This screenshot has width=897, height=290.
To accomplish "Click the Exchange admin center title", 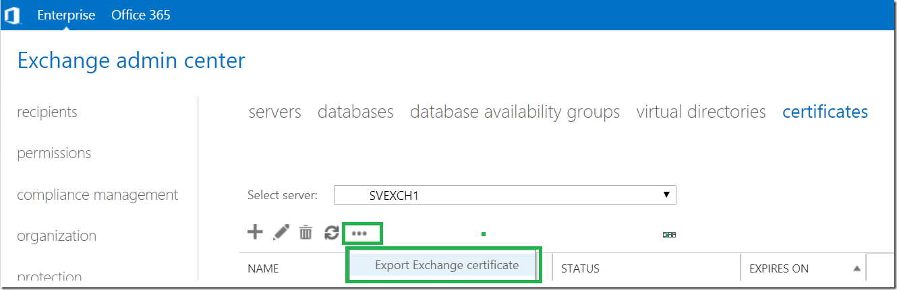I will pyautogui.click(x=132, y=61).
